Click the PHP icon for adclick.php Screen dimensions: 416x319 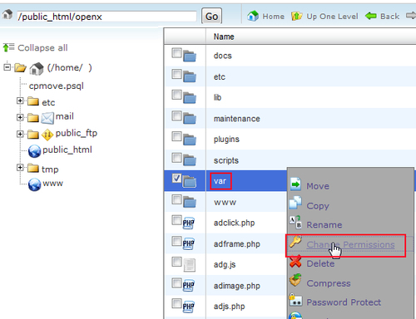(x=189, y=223)
